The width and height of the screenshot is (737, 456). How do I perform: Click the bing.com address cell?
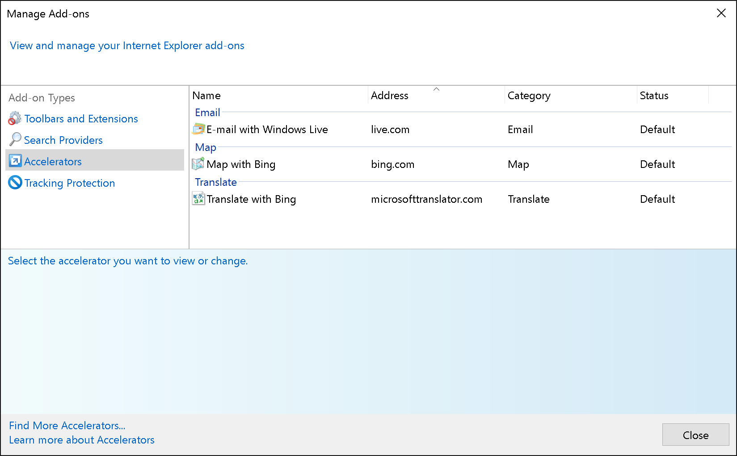[392, 164]
